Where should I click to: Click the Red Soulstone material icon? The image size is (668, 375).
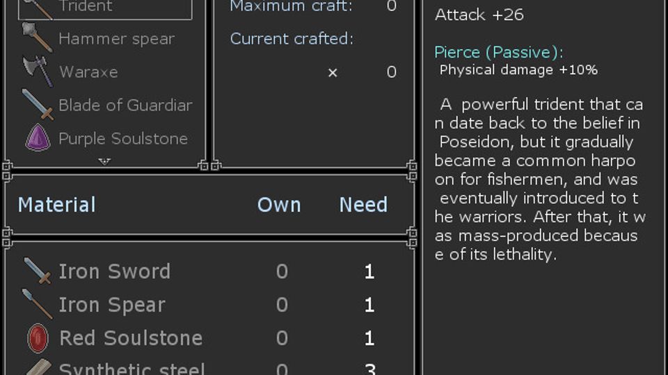[38, 338]
